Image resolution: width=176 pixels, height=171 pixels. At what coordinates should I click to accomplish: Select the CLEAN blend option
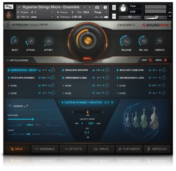(x=21, y=134)
